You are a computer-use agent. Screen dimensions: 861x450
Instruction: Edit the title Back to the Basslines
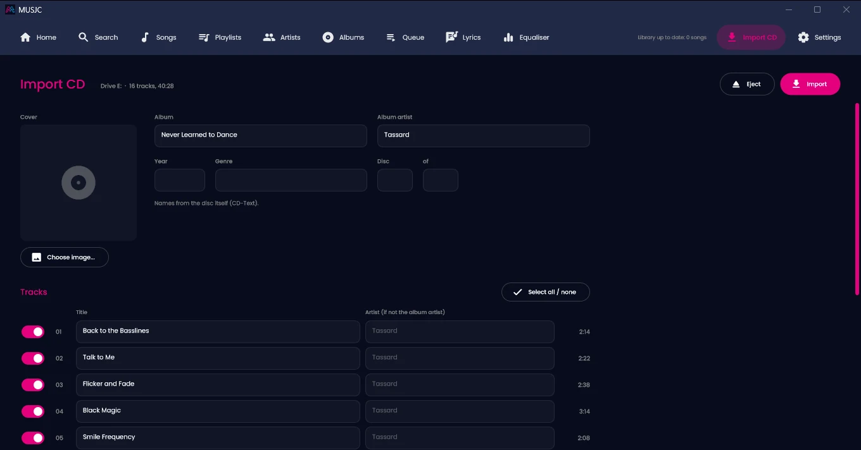(x=218, y=332)
